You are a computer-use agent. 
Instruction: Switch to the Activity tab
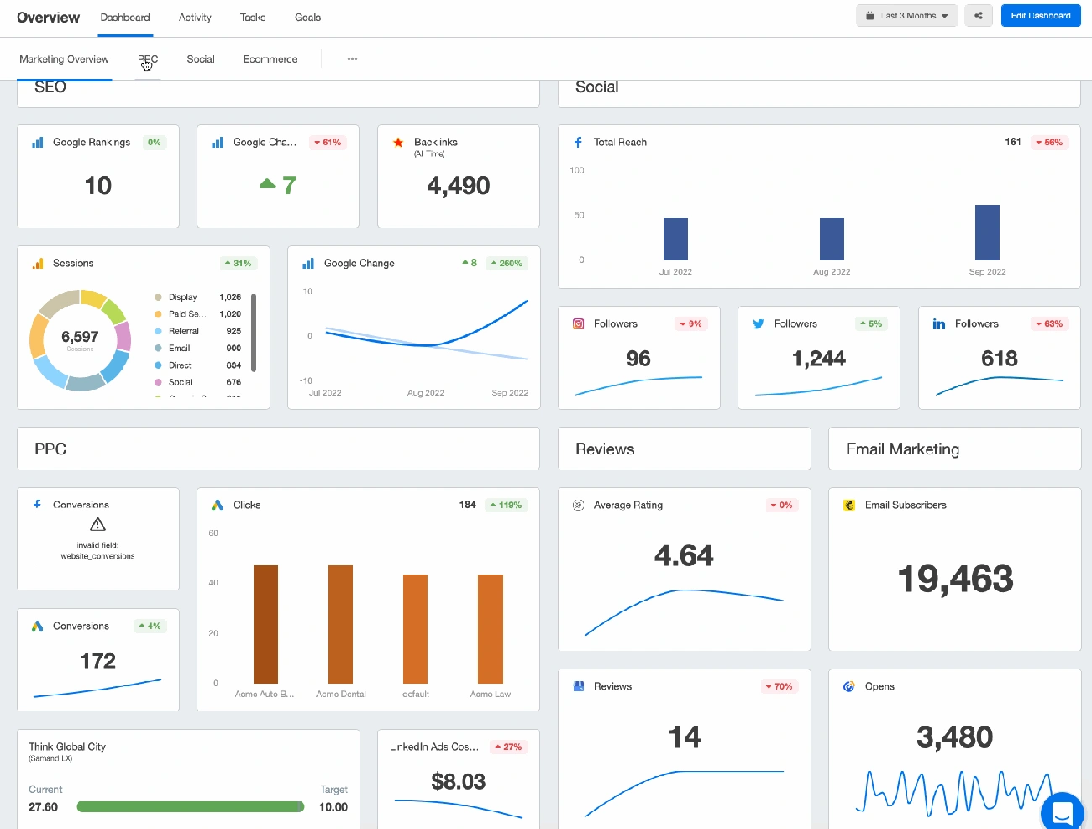(194, 17)
